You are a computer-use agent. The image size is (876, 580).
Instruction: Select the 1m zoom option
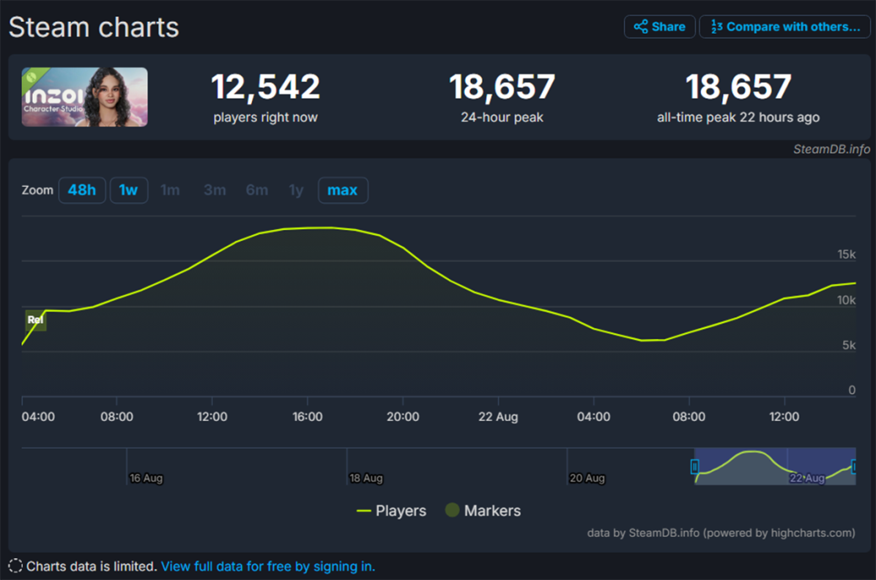click(x=170, y=190)
